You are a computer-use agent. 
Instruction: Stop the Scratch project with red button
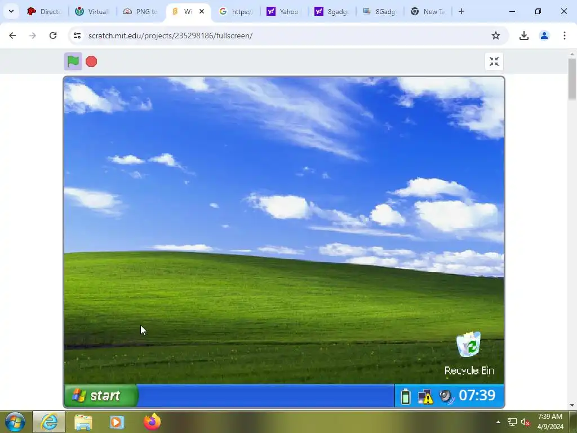[x=91, y=61]
